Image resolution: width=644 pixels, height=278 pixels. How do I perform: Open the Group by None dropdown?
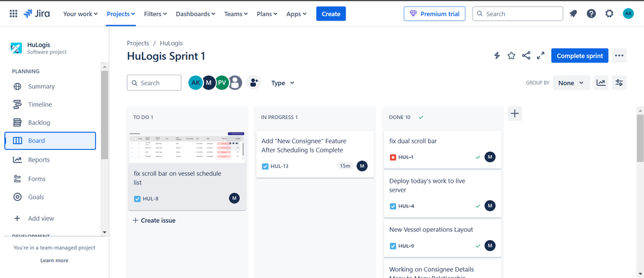click(x=571, y=83)
